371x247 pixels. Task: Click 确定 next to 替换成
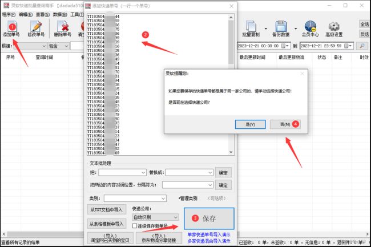[x=223, y=173]
